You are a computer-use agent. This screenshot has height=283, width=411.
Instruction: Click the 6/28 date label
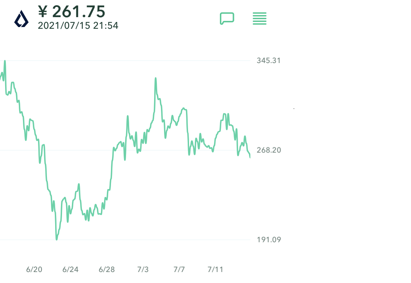pyautogui.click(x=107, y=270)
